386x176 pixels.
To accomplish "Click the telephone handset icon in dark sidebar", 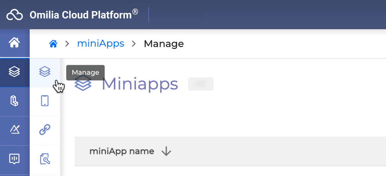I will coord(14,101).
